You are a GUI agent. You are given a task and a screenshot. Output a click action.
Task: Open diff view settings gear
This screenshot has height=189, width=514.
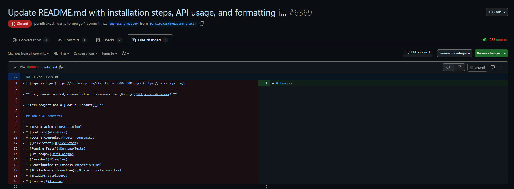coord(125,54)
